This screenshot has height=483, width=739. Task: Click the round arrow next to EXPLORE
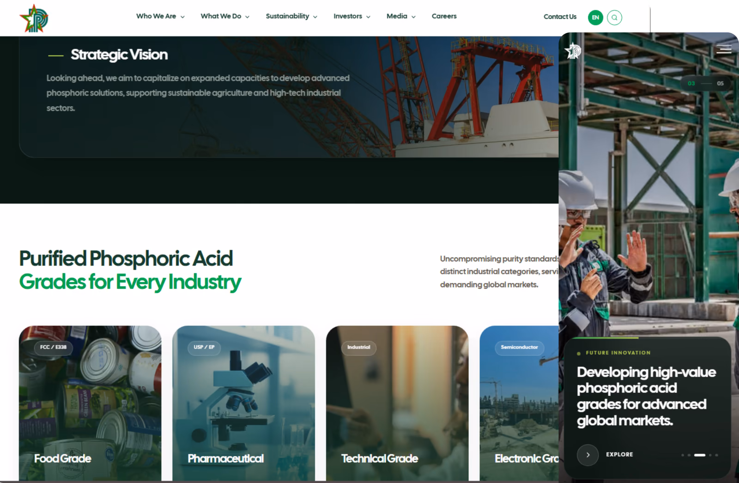[x=588, y=455]
